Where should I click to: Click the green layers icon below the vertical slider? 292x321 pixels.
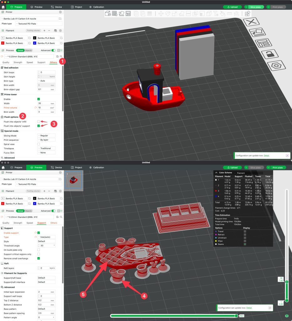[x=287, y=316]
